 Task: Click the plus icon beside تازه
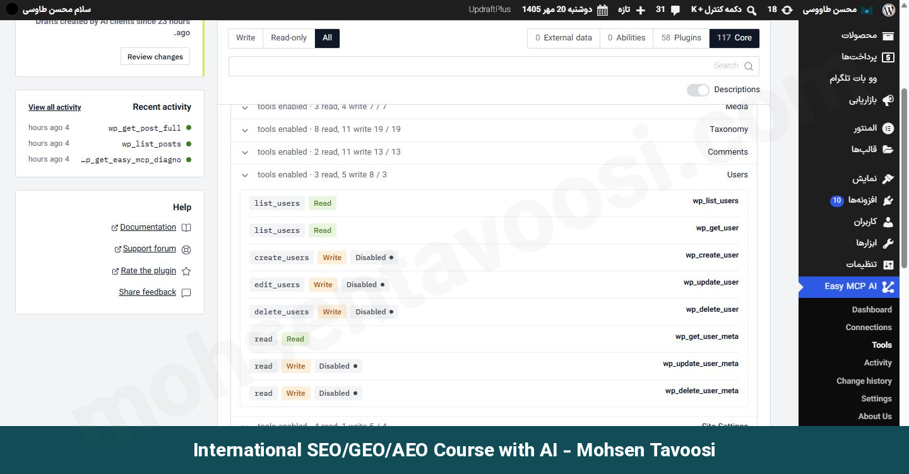click(x=641, y=10)
